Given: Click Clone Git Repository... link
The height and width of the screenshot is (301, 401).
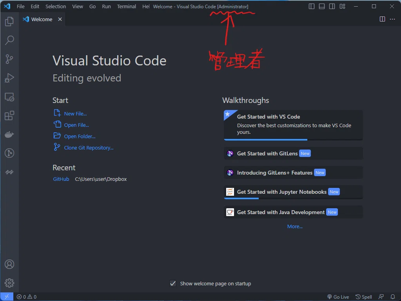Looking at the screenshot, I should pyautogui.click(x=89, y=148).
